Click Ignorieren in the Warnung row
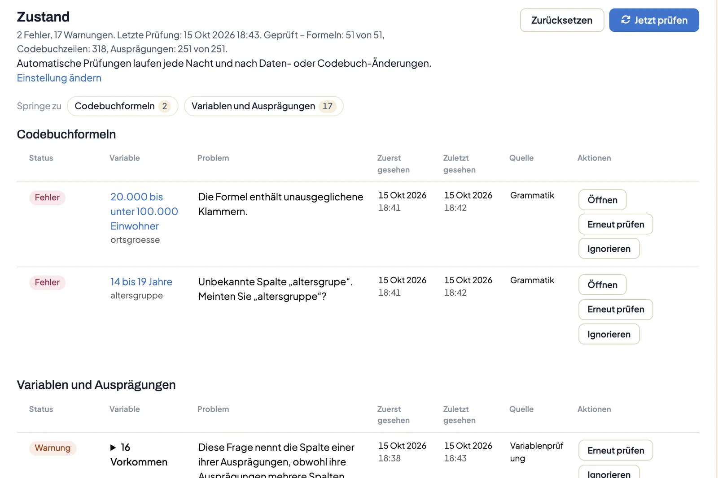This screenshot has width=718, height=478. tap(609, 472)
